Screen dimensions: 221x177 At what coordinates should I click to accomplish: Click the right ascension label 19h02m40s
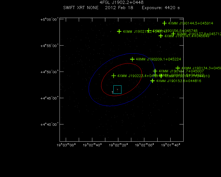[92, 145]
